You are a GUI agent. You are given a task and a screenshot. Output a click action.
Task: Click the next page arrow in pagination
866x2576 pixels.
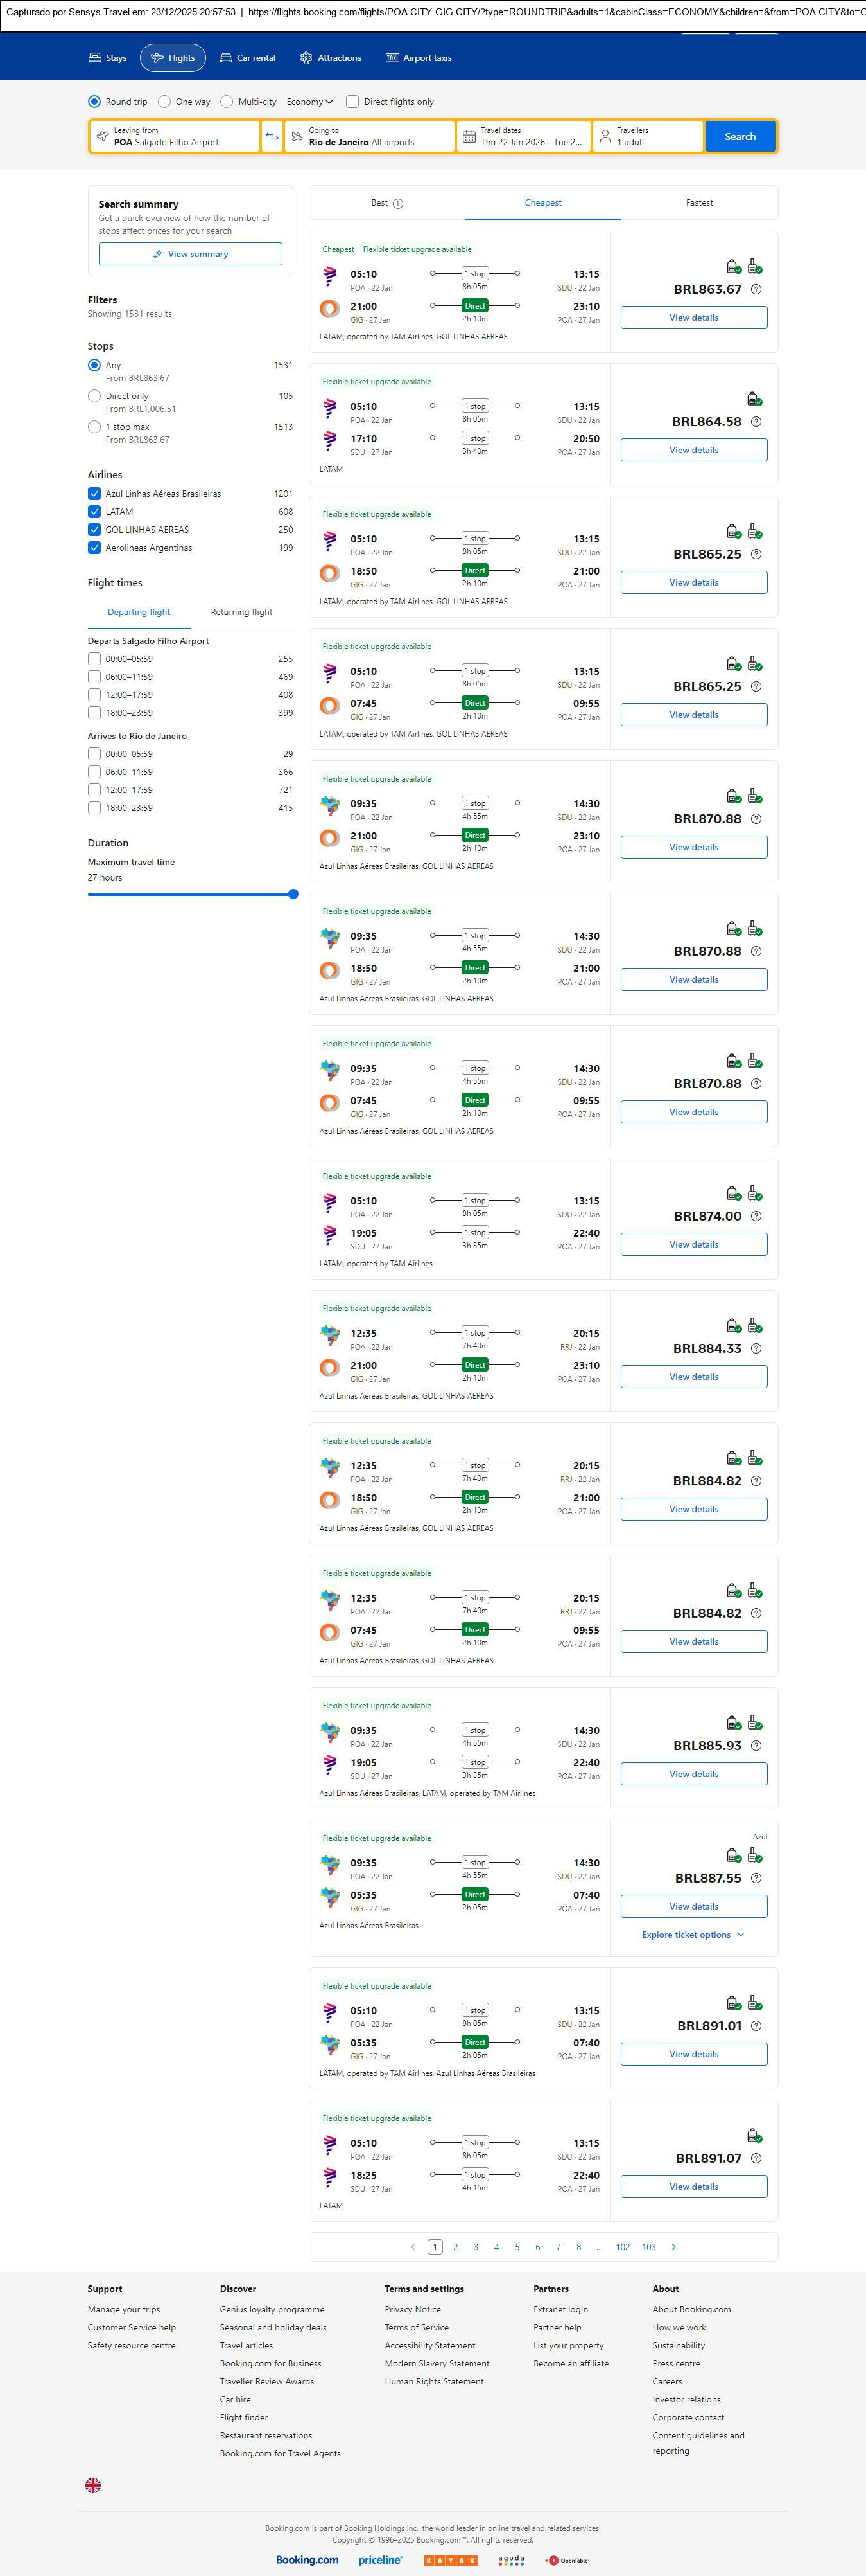[x=673, y=2247]
